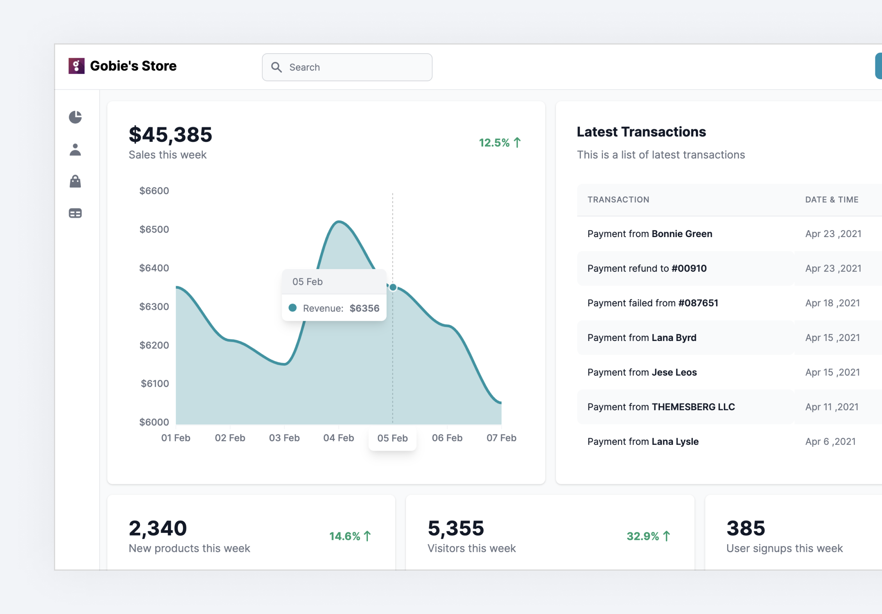Click the TRANSACTION column header
The width and height of the screenshot is (882, 614).
click(618, 200)
